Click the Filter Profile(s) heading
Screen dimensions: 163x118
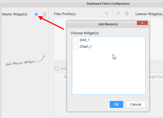pyautogui.click(x=65, y=14)
